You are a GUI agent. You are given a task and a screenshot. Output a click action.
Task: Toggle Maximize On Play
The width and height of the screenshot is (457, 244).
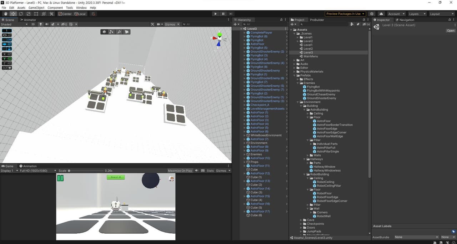[x=180, y=171]
